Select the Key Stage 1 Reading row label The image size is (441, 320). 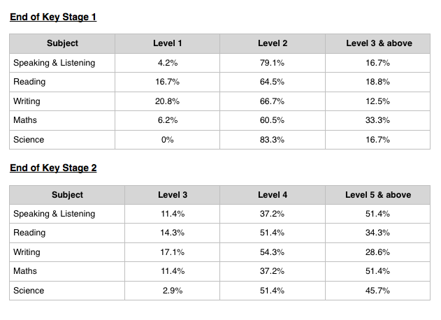pos(29,82)
